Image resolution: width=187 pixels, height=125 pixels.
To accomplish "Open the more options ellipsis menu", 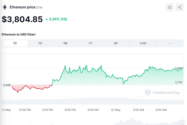I will pyautogui.click(x=170, y=43).
